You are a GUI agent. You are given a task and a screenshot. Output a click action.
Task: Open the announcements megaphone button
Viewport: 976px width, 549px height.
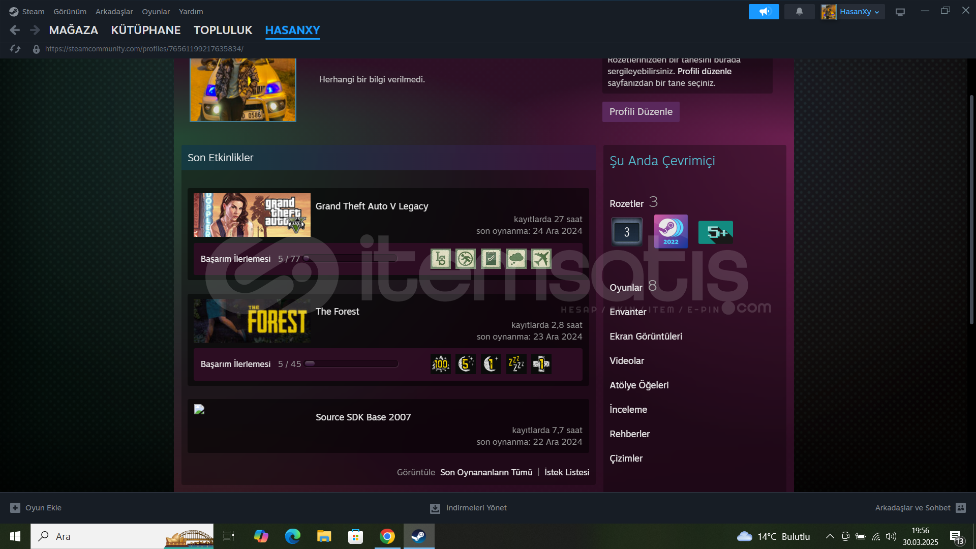764,11
